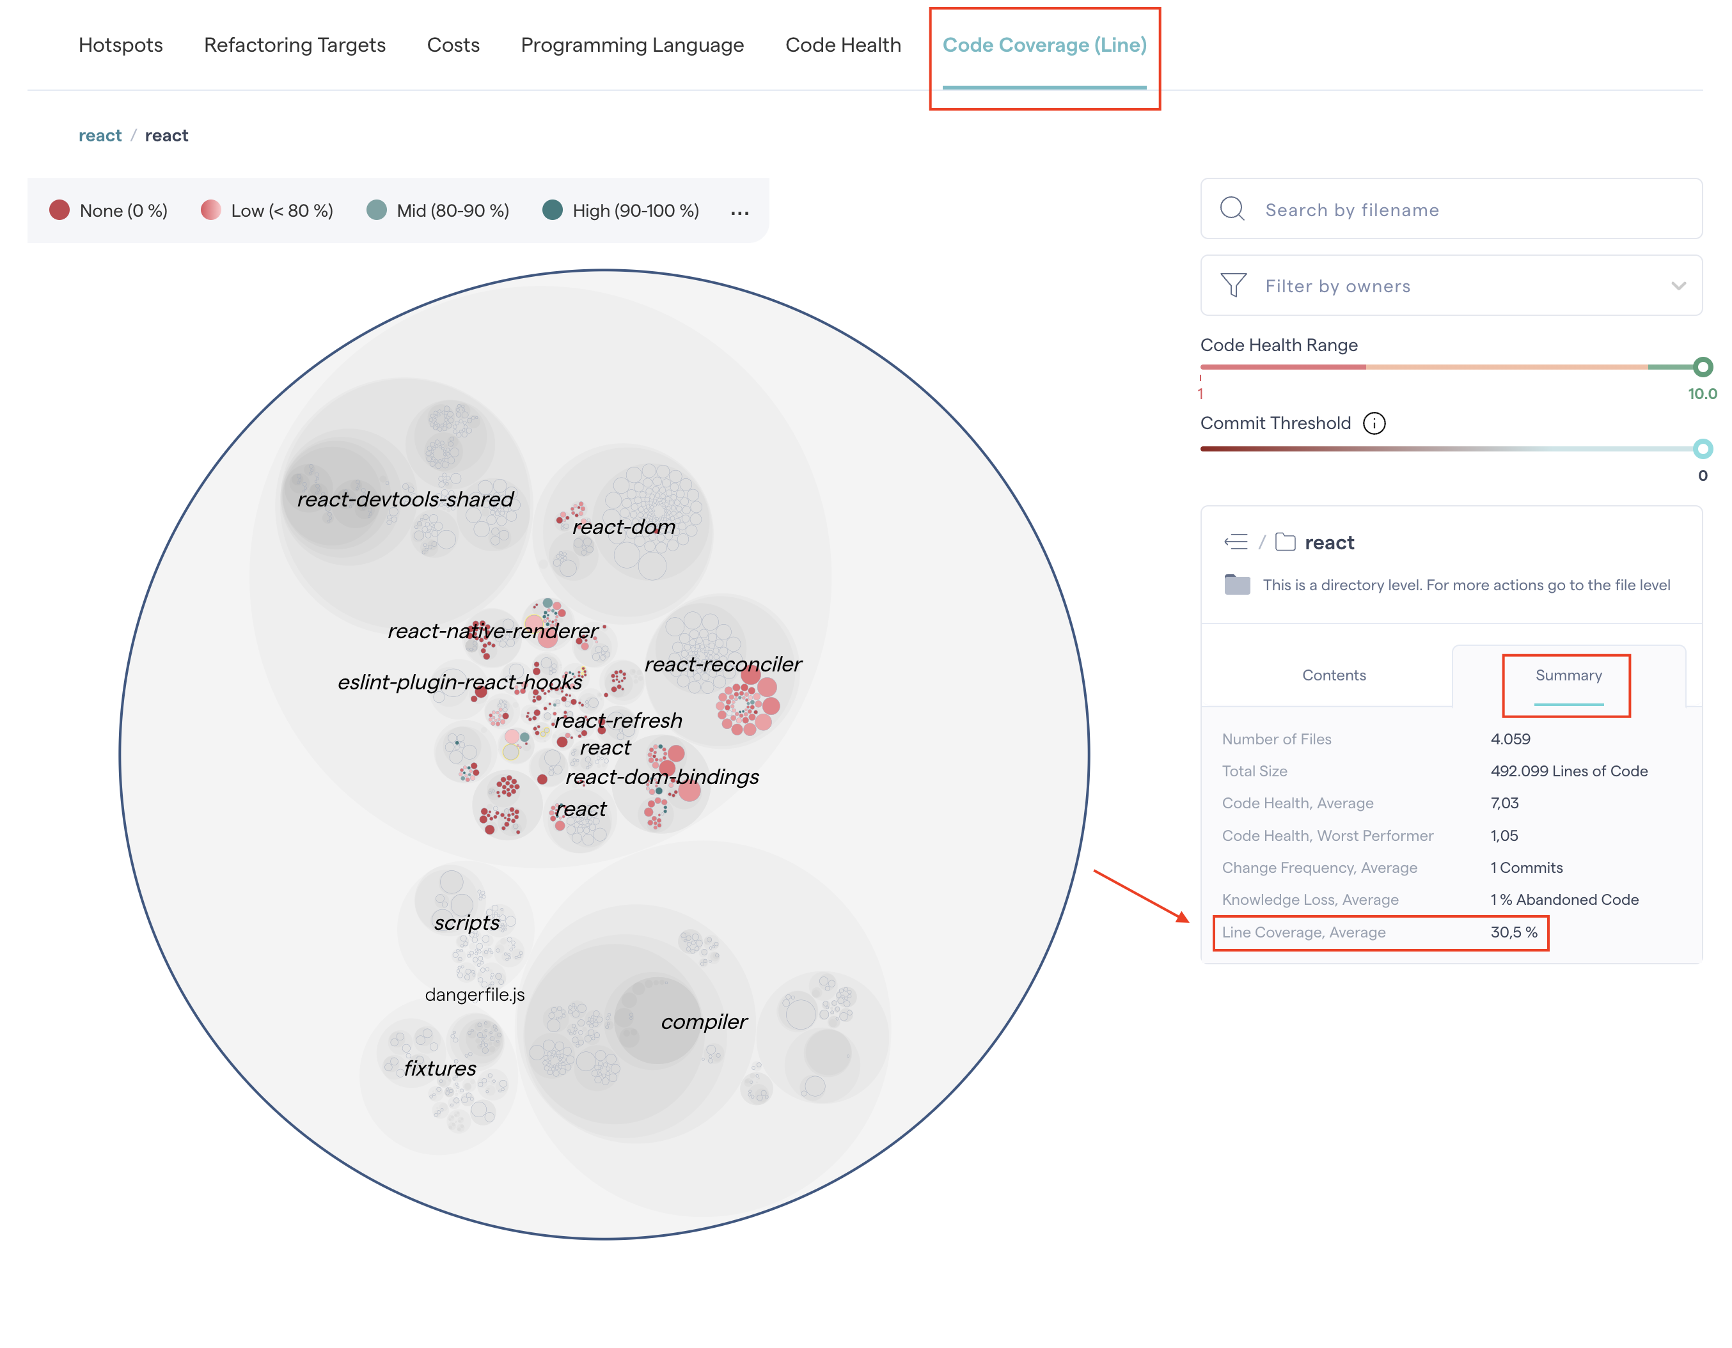Click the None (0 %) legend swatch

point(59,210)
